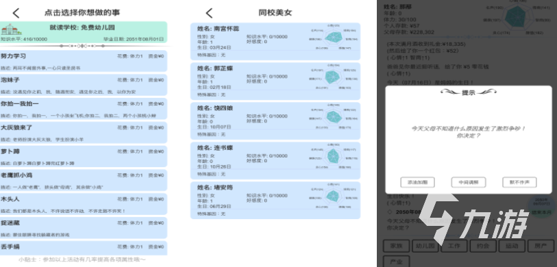Viewport: 557px width, 267px height.
Task: Open the 房产 tab
Action: (x=541, y=246)
